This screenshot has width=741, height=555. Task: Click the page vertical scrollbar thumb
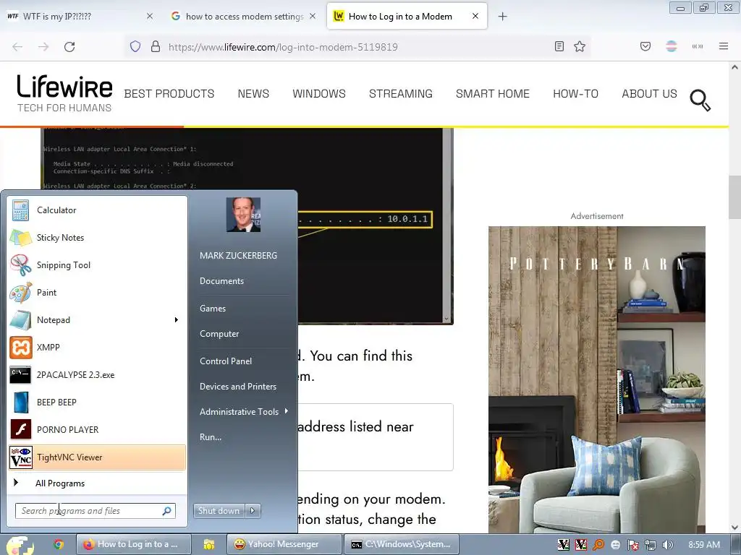pyautogui.click(x=734, y=197)
